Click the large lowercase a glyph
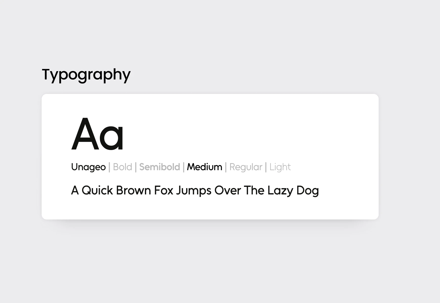Screen dimensions: 440x303 112,139
